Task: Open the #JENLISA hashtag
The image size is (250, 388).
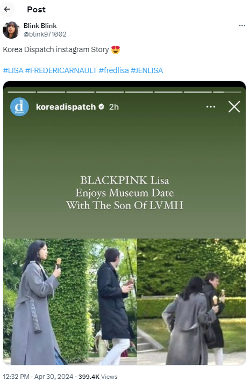Action: point(147,70)
